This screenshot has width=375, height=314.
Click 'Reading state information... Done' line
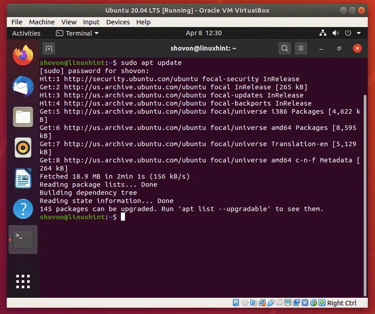[106, 201]
